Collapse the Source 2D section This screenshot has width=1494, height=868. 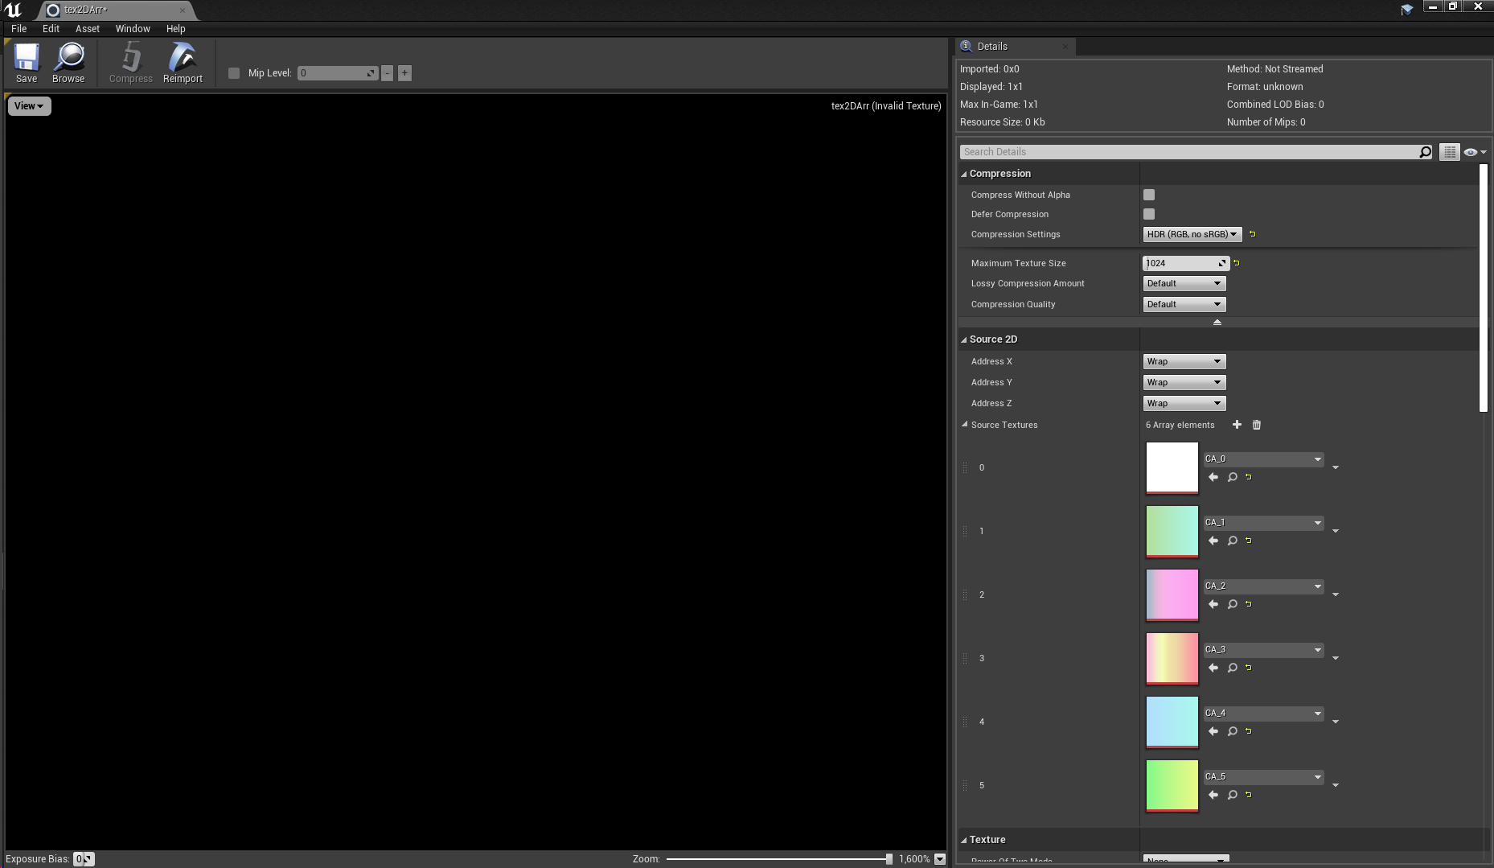point(963,339)
